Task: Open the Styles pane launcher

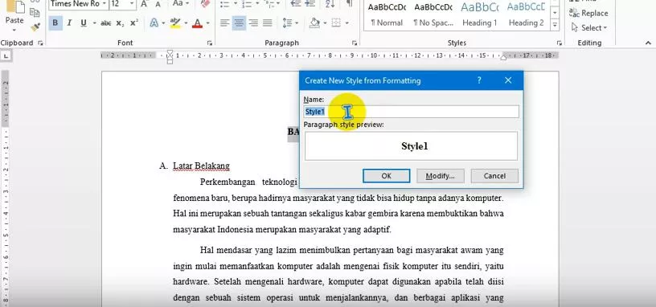Action: (559, 43)
